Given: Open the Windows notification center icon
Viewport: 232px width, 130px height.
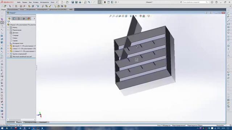Looking at the screenshot, I should pyautogui.click(x=228, y=128).
